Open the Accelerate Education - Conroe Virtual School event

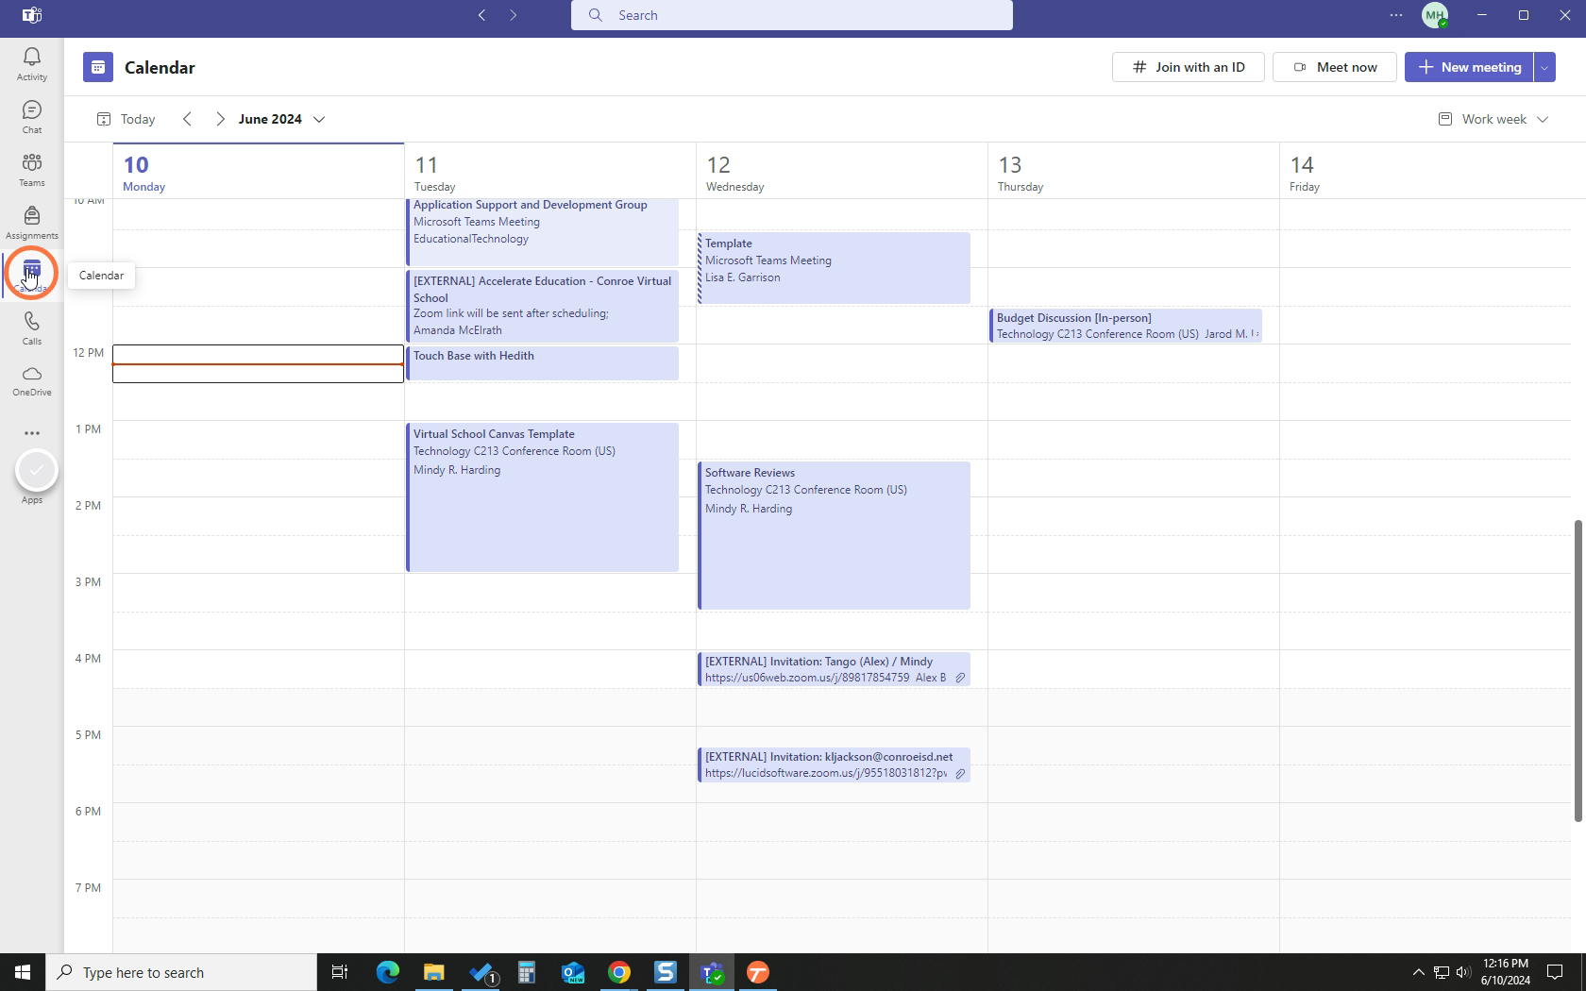542,306
